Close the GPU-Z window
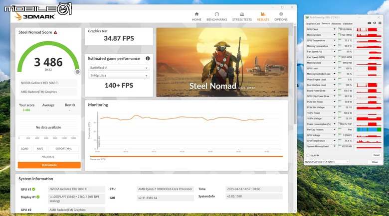This screenshot has height=216, width=389. (379, 17)
